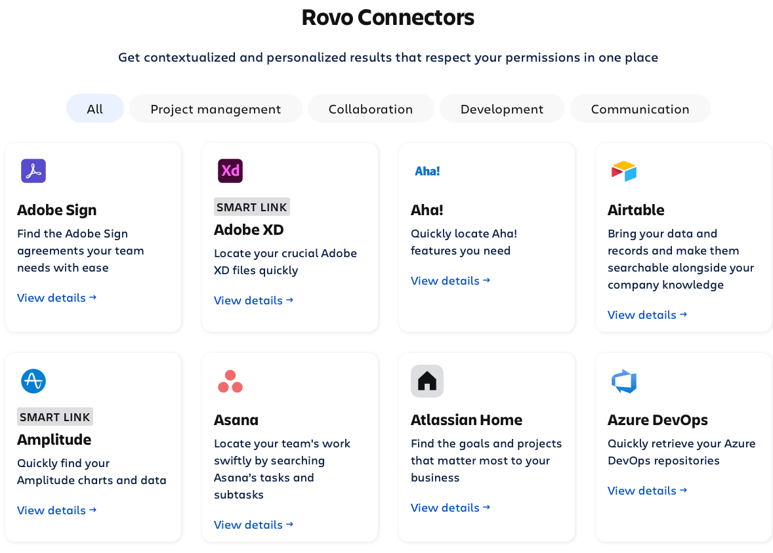Click the Adobe Sign card title
This screenshot has width=773, height=553.
pyautogui.click(x=56, y=210)
